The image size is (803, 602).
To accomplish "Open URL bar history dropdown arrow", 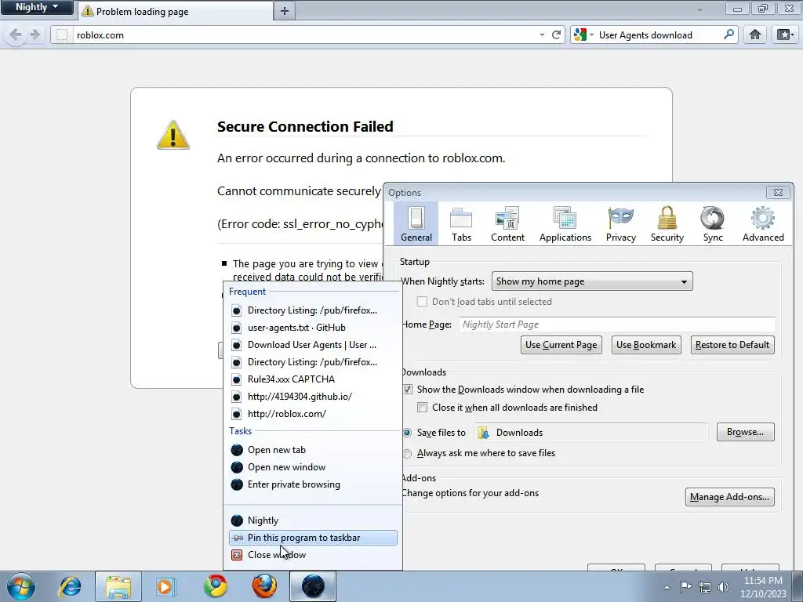I will pos(542,34).
